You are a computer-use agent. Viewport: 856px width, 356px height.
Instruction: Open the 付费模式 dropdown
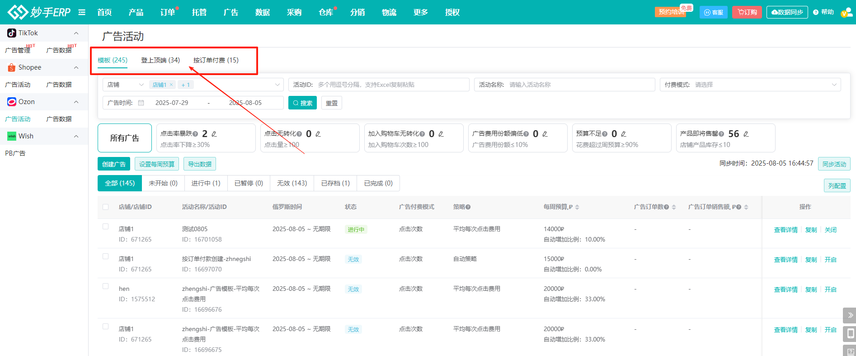click(750, 85)
